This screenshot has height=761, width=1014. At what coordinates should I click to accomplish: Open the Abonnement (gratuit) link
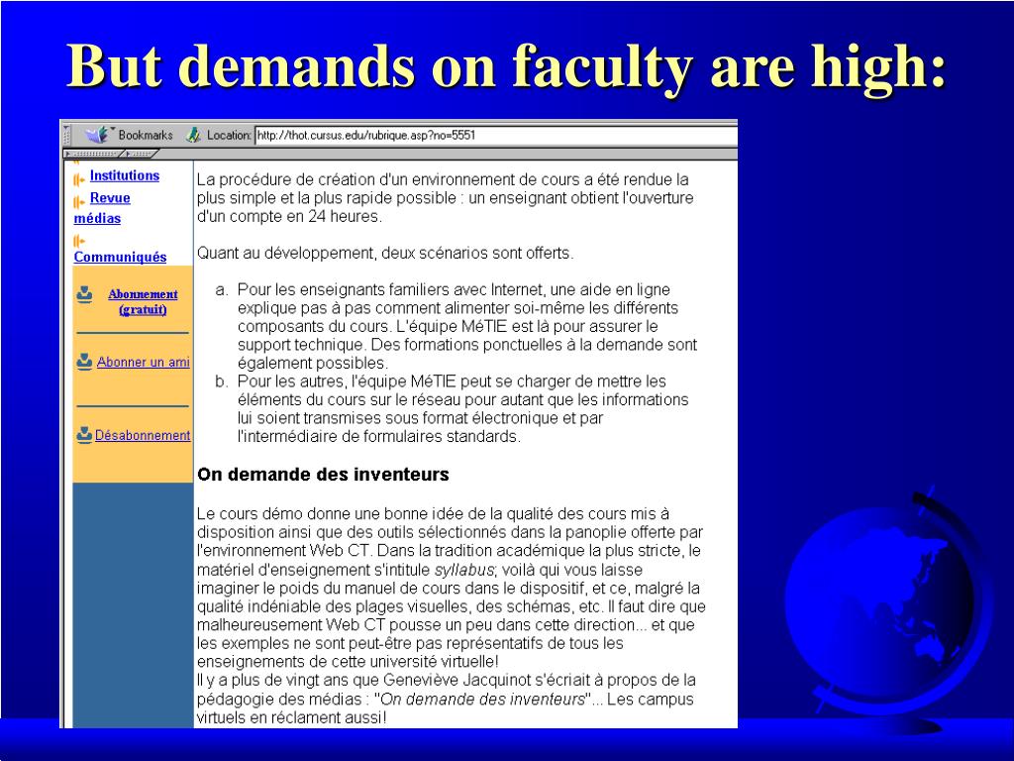[x=143, y=301]
